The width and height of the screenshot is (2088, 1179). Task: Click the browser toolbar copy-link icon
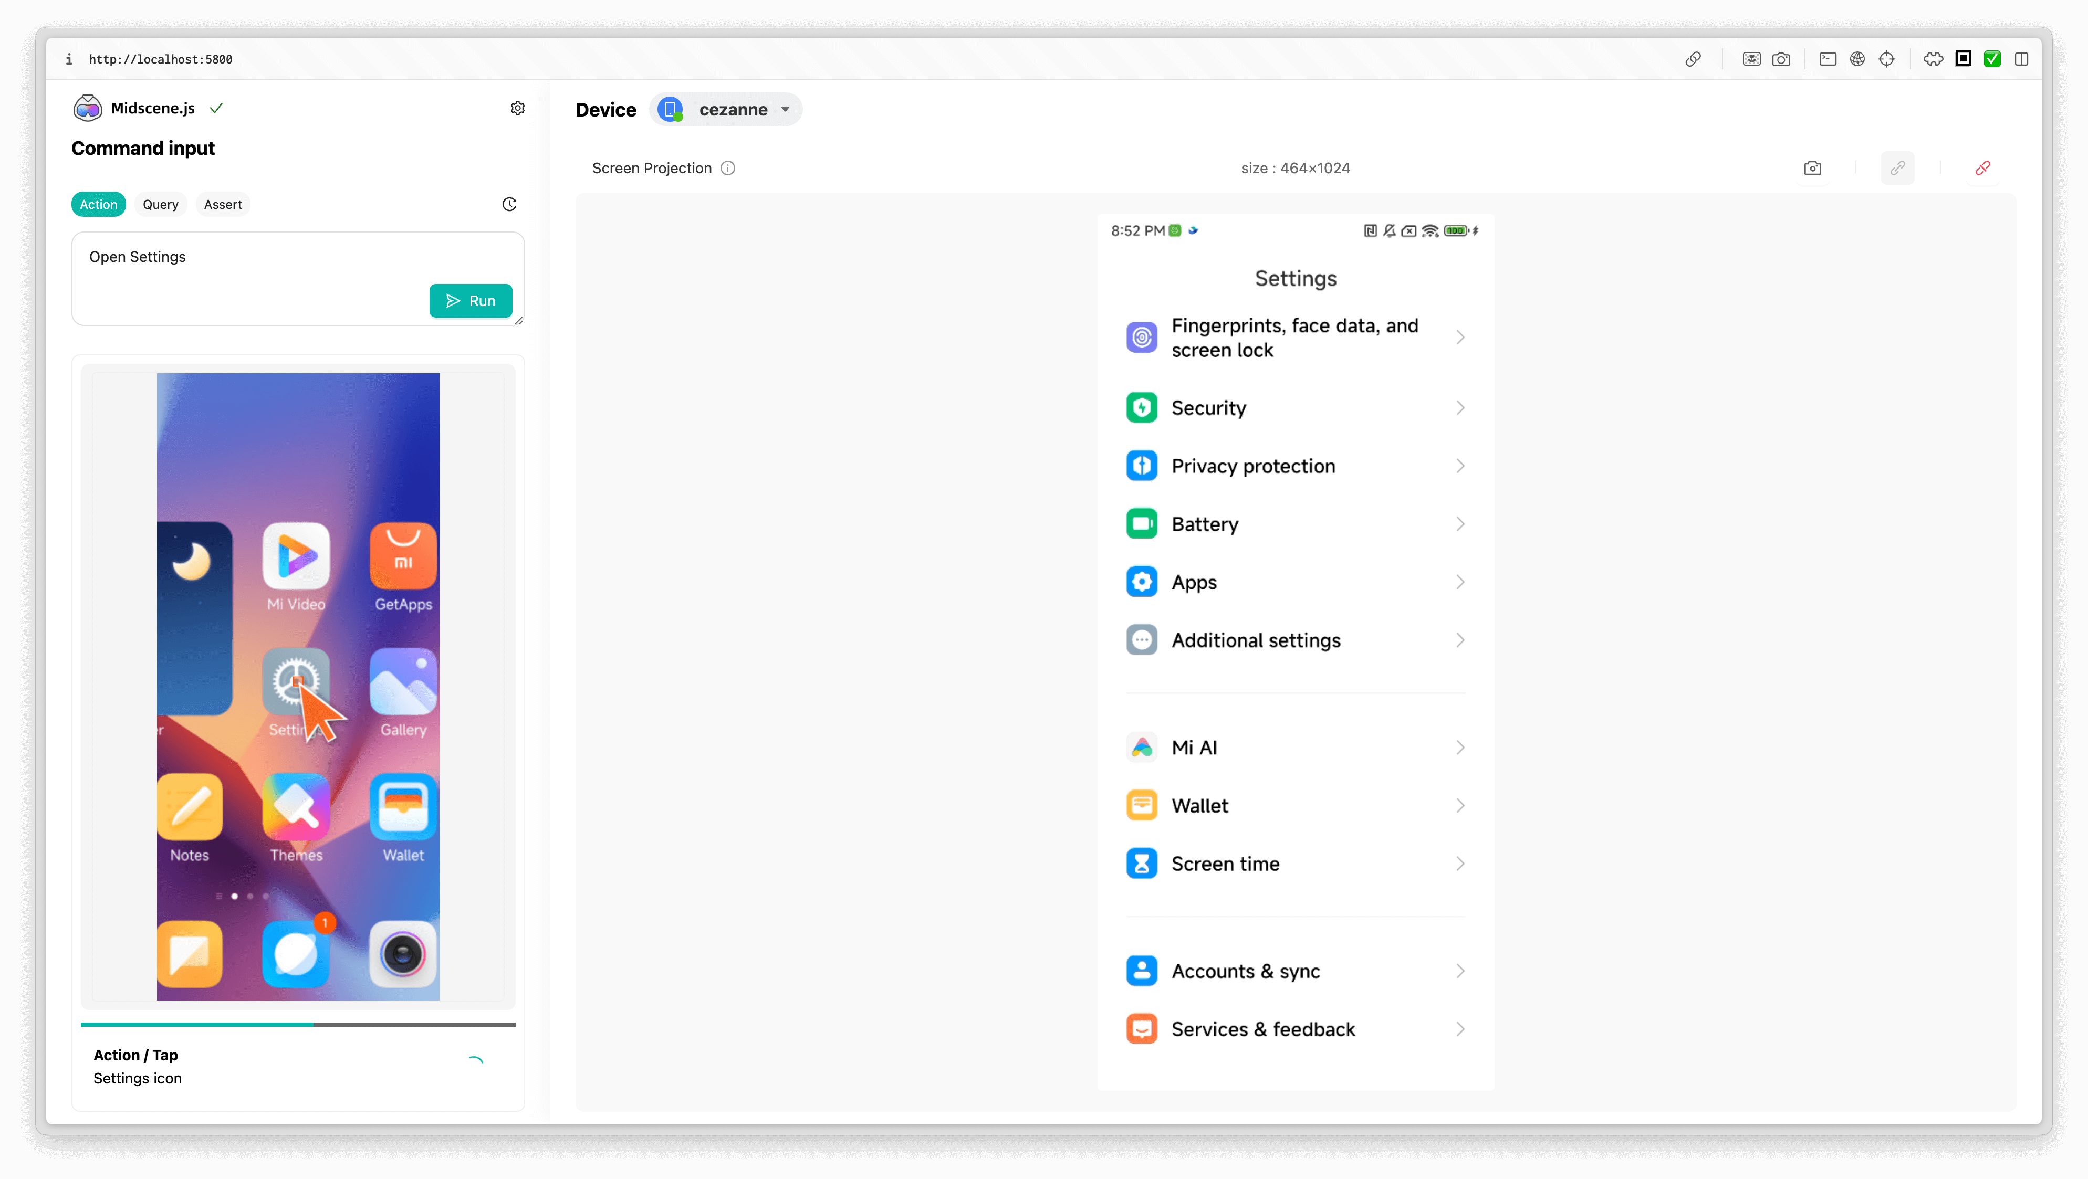click(x=1693, y=59)
